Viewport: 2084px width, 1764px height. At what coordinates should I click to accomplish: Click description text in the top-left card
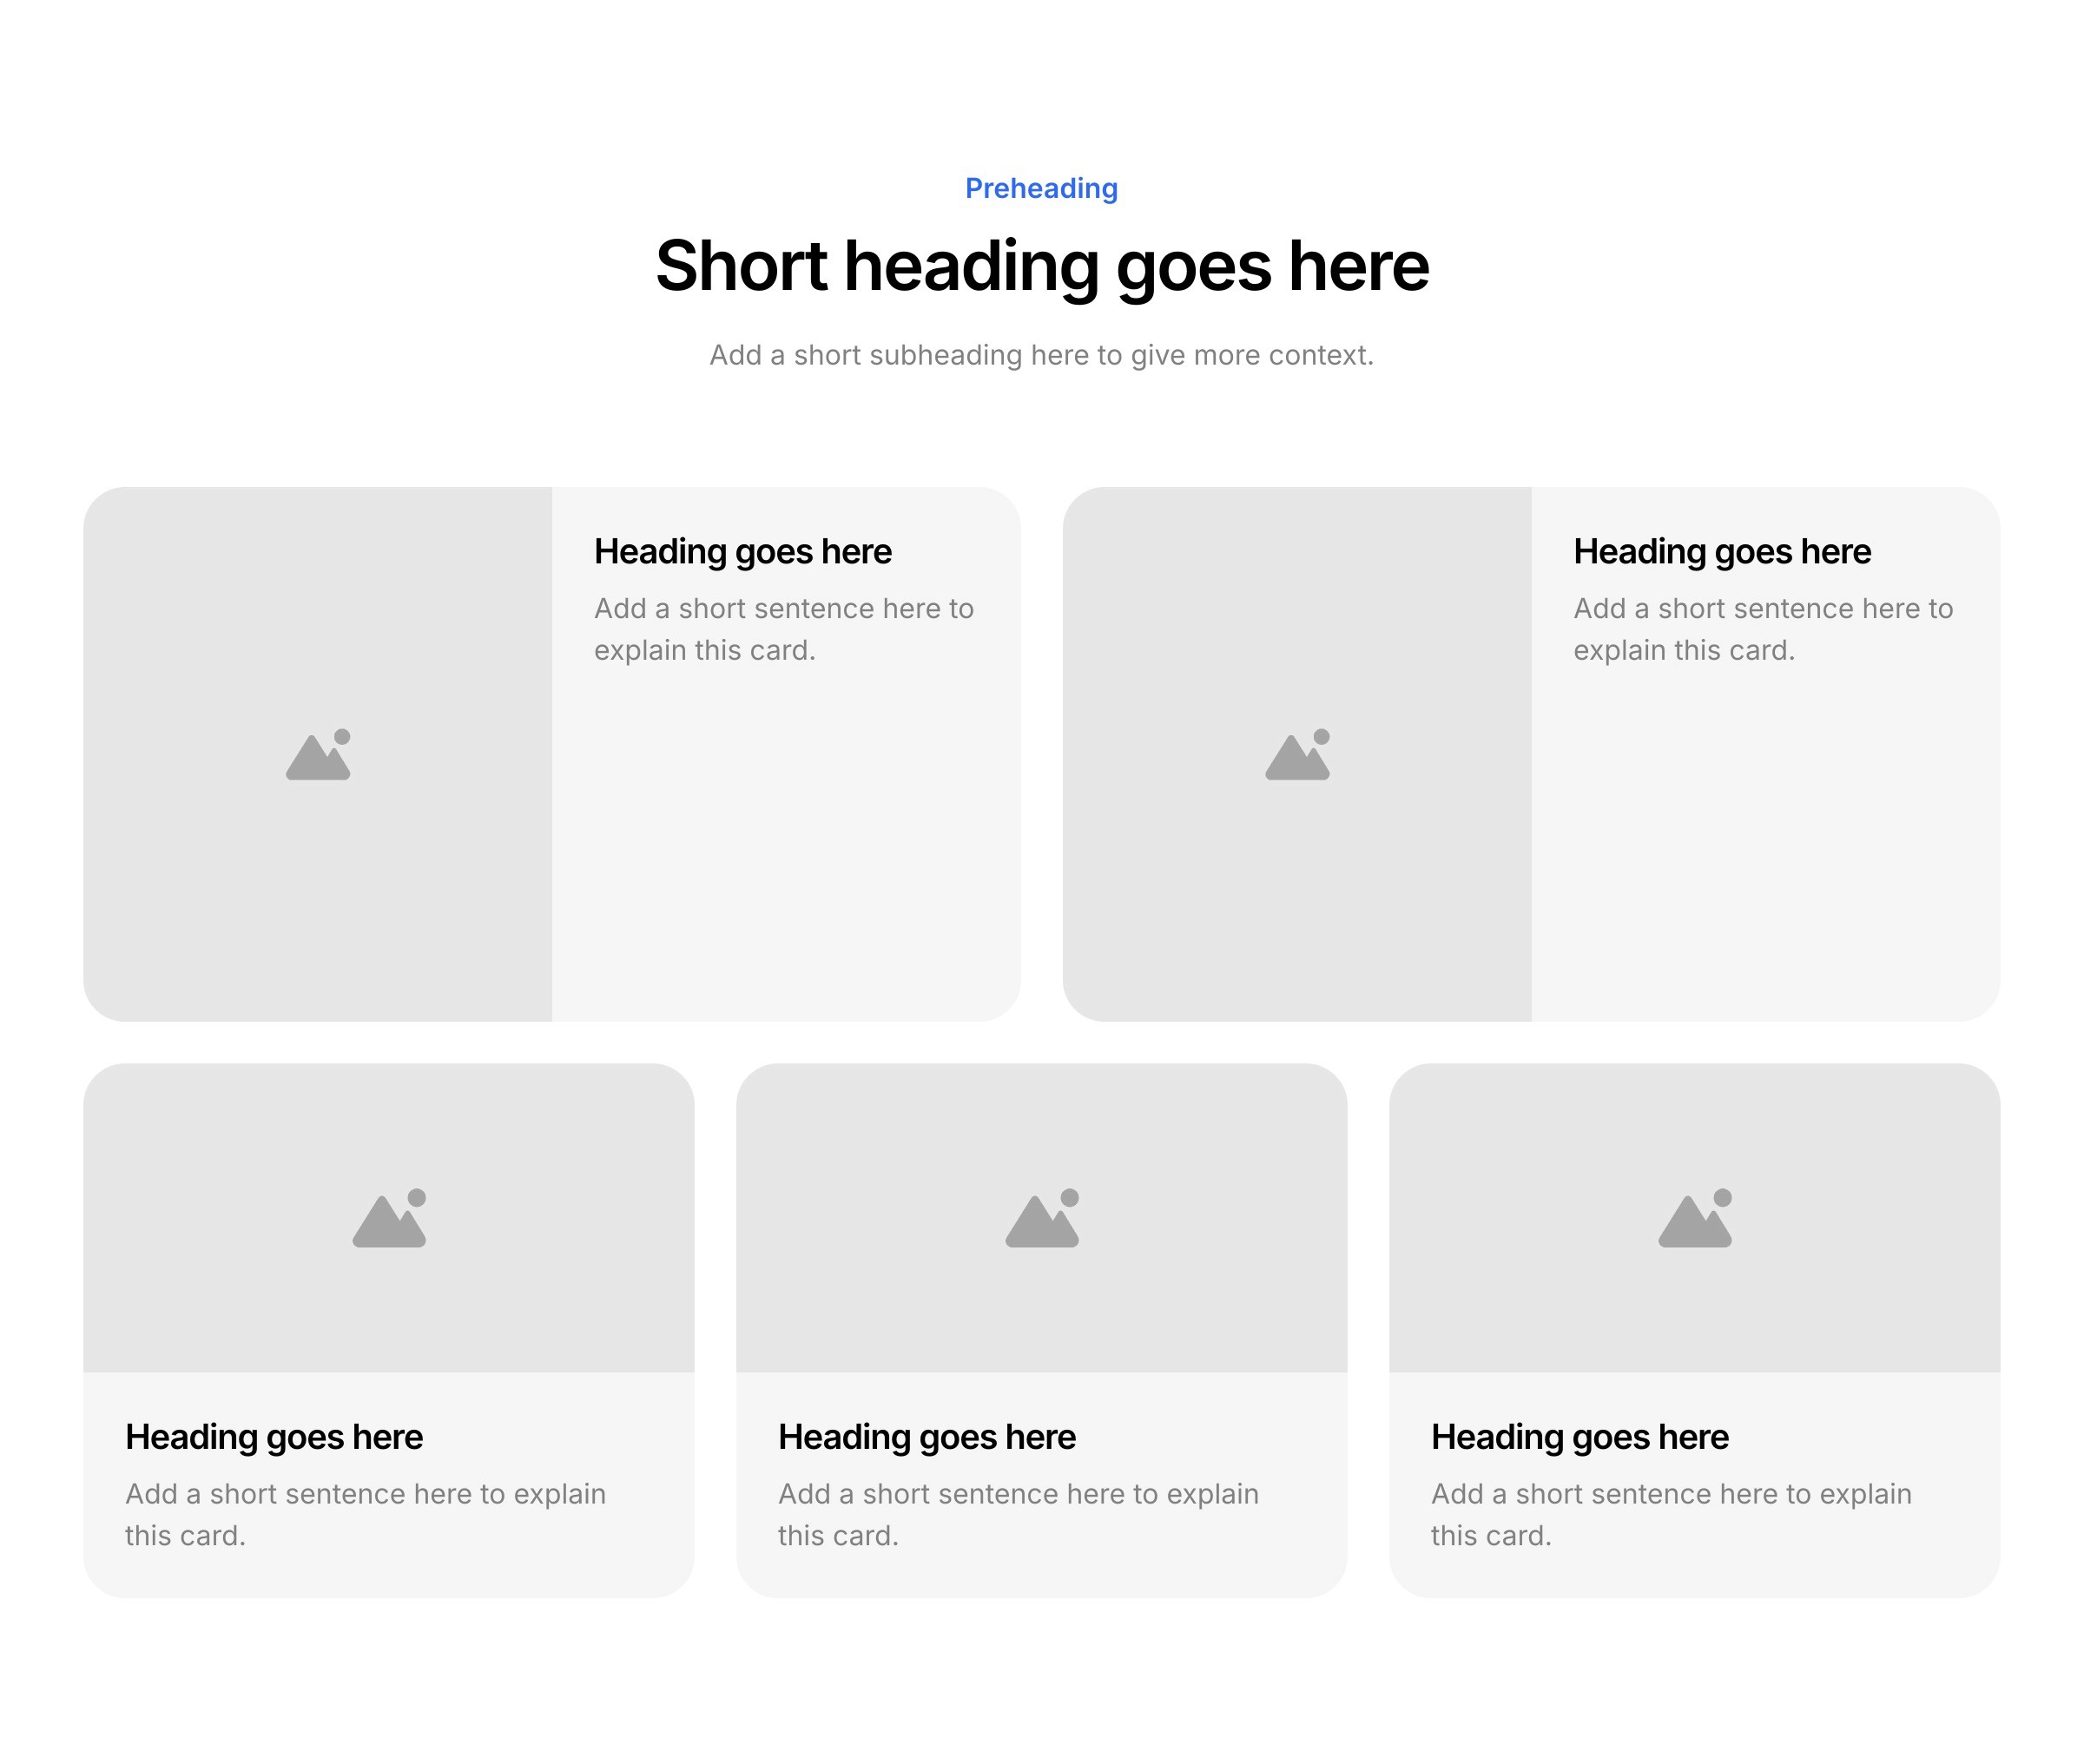point(783,629)
